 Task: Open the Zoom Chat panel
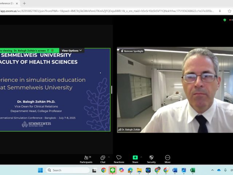[x=103, y=159]
